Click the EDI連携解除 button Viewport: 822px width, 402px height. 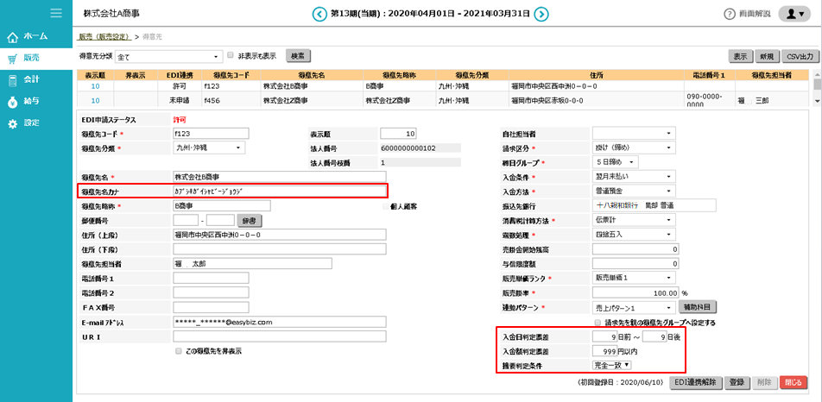tap(696, 383)
